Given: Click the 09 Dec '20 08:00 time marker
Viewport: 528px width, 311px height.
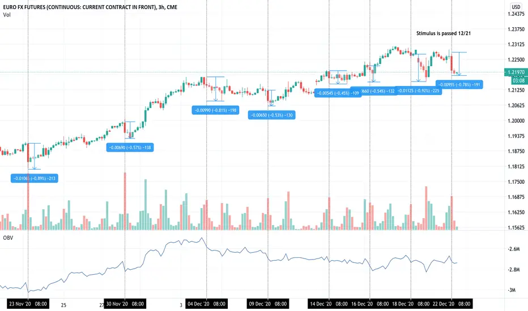Looking at the screenshot, I should 268,304.
